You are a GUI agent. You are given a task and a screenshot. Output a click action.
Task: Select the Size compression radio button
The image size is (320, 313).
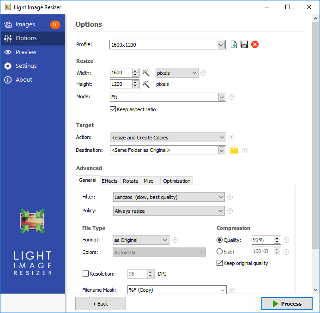pyautogui.click(x=219, y=252)
